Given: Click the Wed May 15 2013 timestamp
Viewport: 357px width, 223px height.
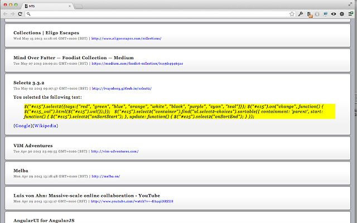Looking at the screenshot, I should 51,38.
